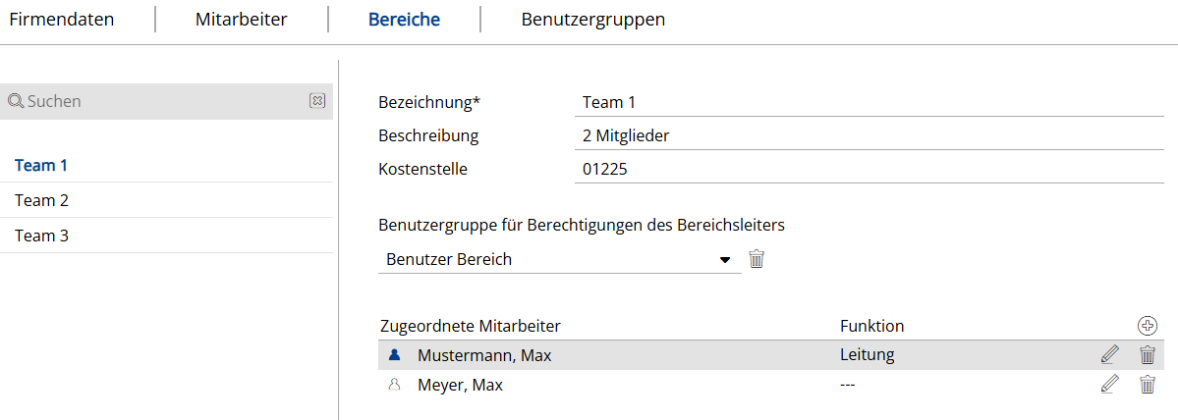Open the Mitarbeiter tab

[x=241, y=20]
